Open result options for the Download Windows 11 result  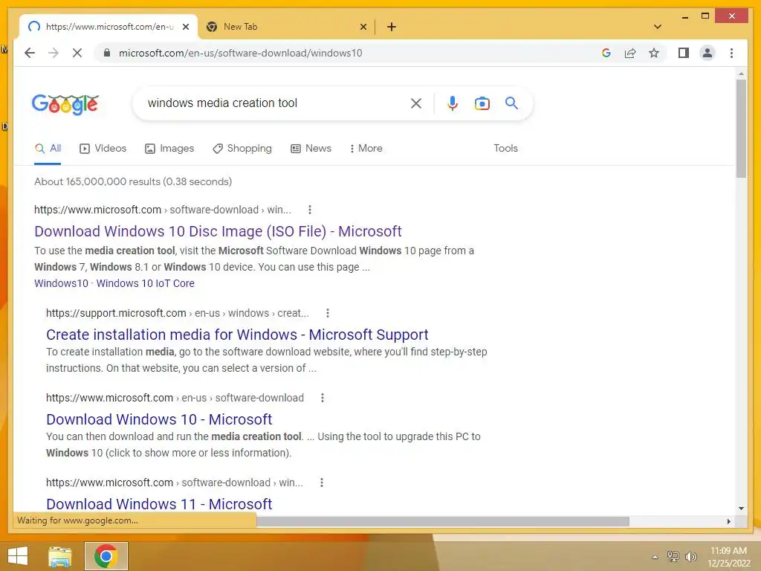[x=321, y=483]
